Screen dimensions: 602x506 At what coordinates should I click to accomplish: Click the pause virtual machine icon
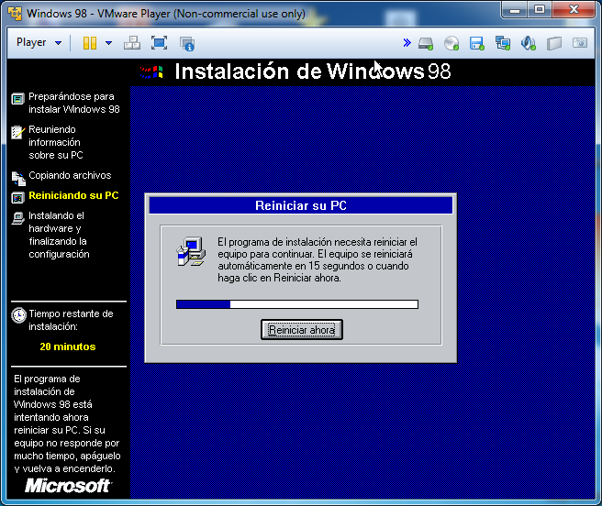(x=90, y=43)
